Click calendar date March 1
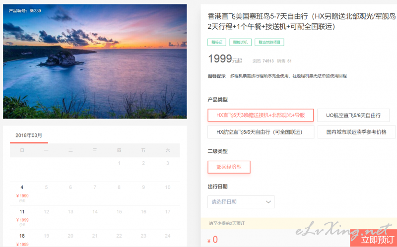Image resolution: width=397 pixels, height=247 pixels. (x=119, y=163)
